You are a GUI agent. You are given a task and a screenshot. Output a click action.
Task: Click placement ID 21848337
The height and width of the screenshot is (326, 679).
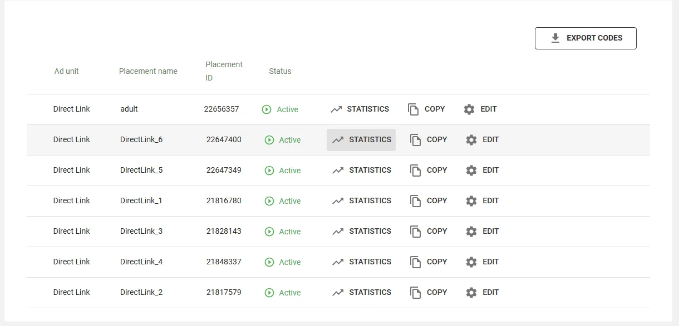[x=224, y=262]
